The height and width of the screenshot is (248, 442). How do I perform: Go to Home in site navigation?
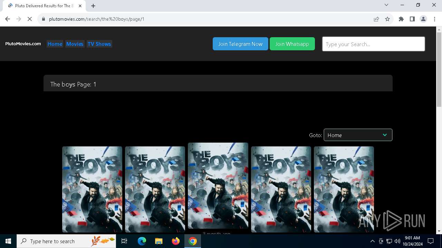tap(55, 44)
